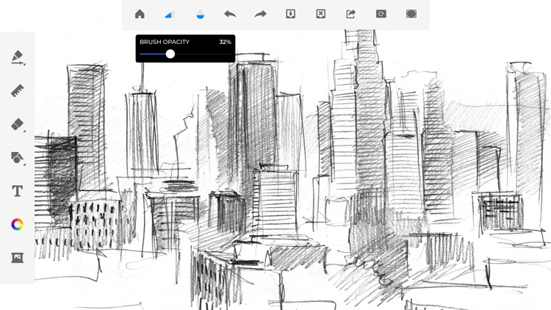Click the brush opacity slider handle

coord(170,54)
